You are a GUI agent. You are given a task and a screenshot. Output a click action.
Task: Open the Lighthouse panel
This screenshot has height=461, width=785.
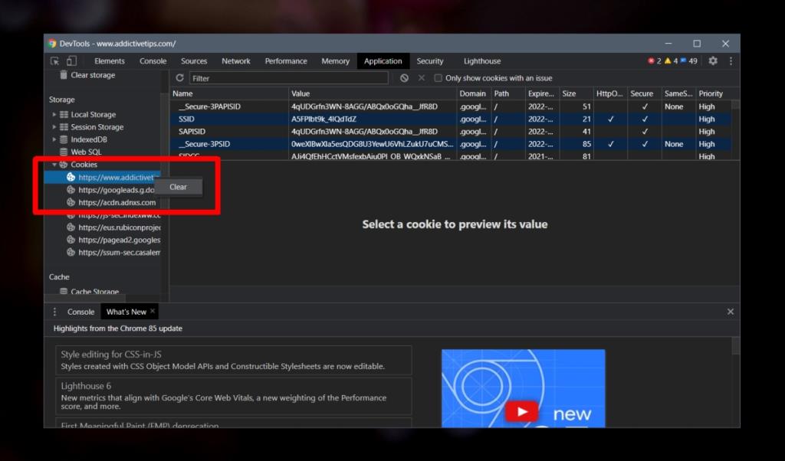(x=481, y=60)
